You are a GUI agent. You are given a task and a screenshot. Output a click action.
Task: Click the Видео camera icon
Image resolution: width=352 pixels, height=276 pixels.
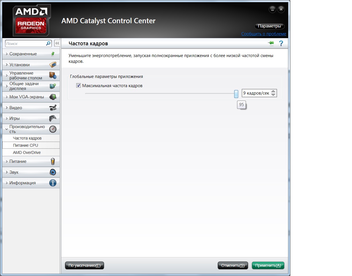53,108
